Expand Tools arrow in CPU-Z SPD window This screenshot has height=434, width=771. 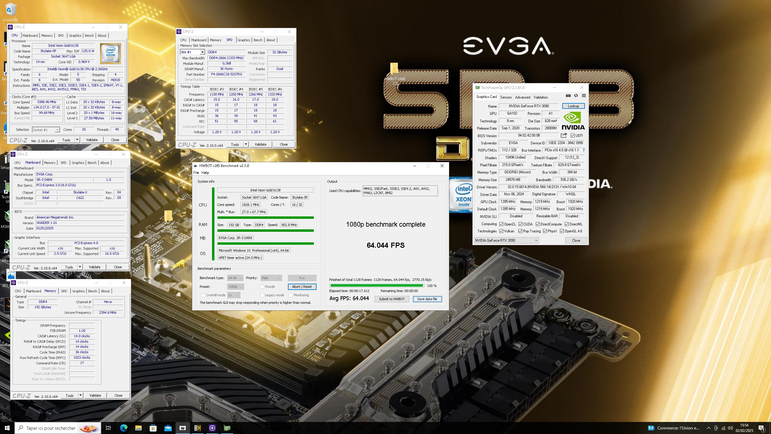point(246,144)
